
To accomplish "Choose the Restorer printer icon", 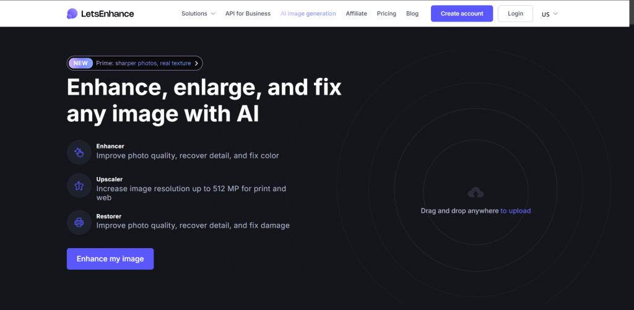I will click(x=79, y=222).
